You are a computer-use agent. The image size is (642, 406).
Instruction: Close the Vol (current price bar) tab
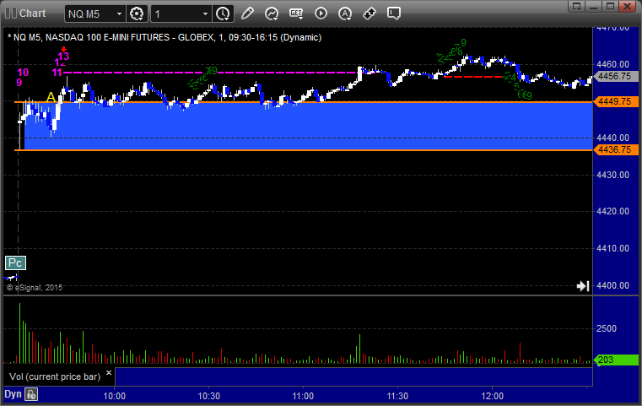[x=108, y=372]
